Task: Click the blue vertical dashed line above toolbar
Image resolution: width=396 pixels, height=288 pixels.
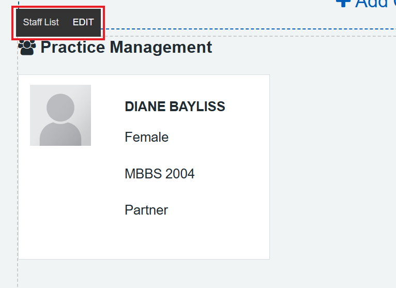Action: point(19,3)
